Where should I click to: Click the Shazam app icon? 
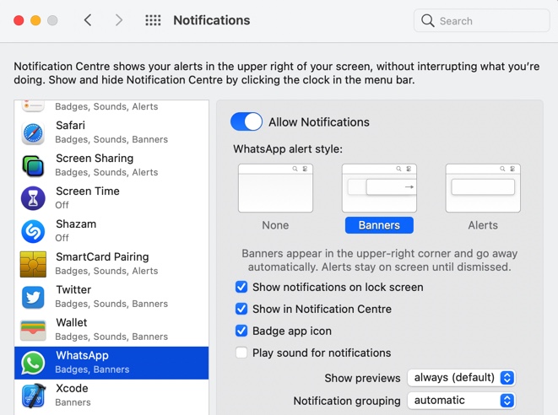click(x=33, y=231)
